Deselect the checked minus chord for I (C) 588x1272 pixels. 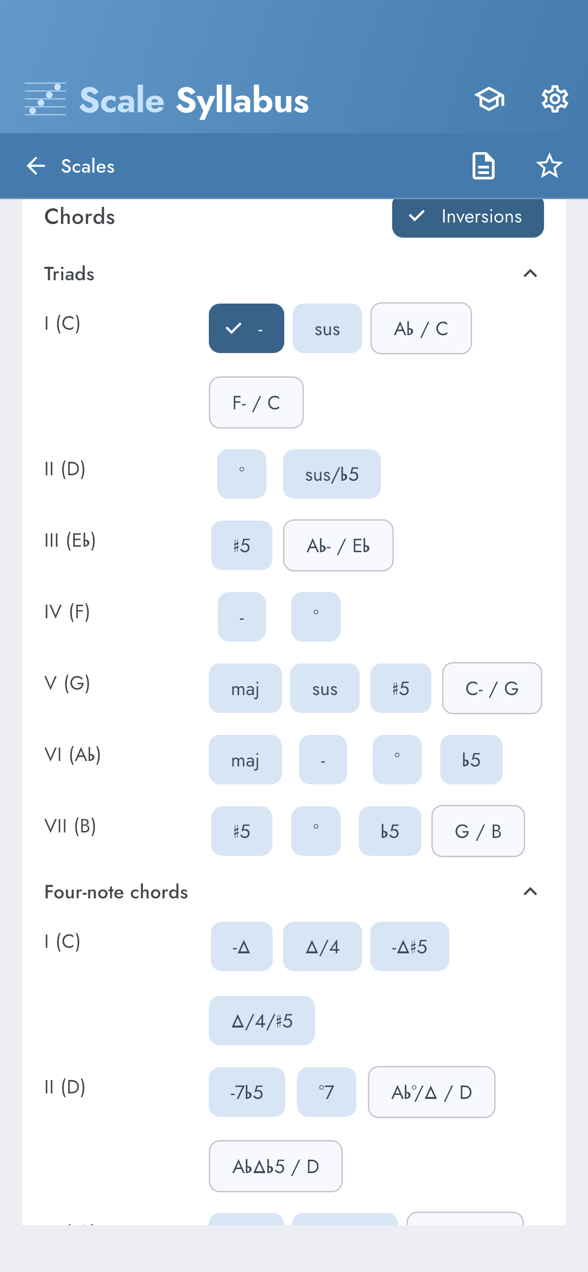coord(246,328)
